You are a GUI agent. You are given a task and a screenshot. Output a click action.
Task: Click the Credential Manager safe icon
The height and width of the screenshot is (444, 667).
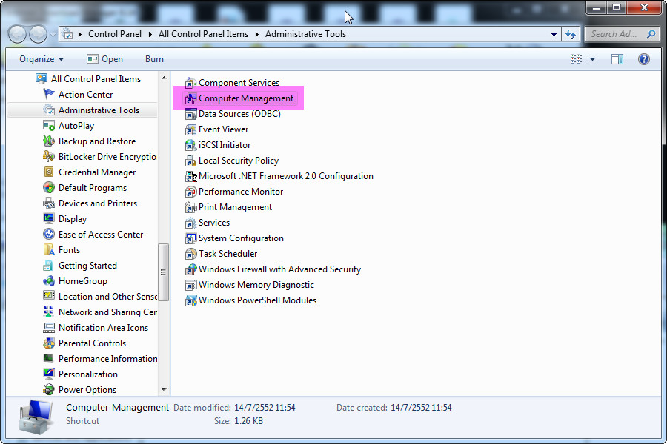pos(49,172)
